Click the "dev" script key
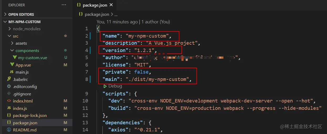This screenshot has height=134, width=327. pyautogui.click(x=115, y=101)
